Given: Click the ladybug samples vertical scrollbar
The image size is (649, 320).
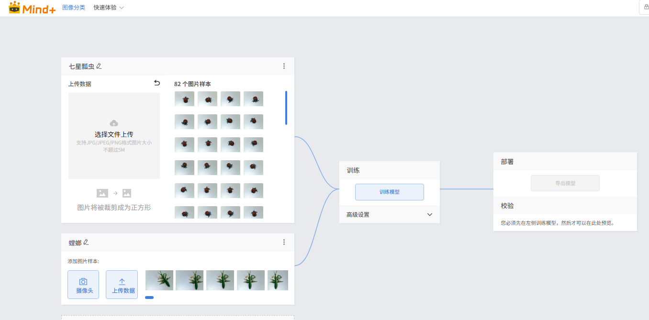Looking at the screenshot, I should tap(286, 108).
